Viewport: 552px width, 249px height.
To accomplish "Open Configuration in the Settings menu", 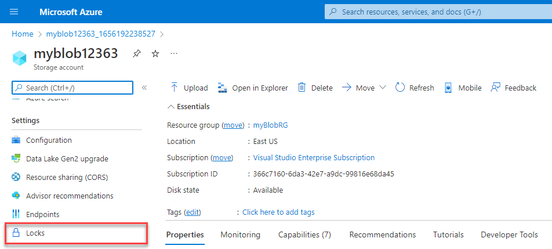I will pos(49,140).
